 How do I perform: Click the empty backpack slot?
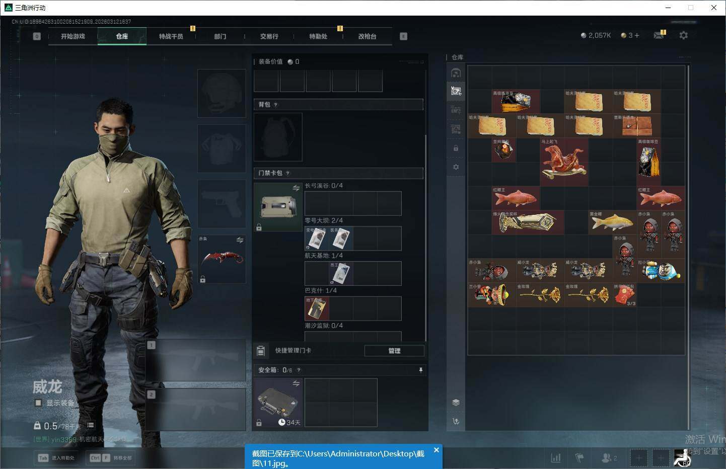pyautogui.click(x=278, y=137)
